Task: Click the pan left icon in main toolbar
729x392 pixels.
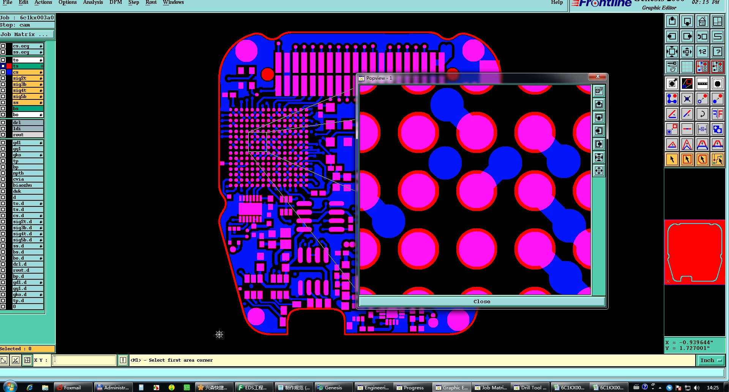Action: tap(672, 36)
